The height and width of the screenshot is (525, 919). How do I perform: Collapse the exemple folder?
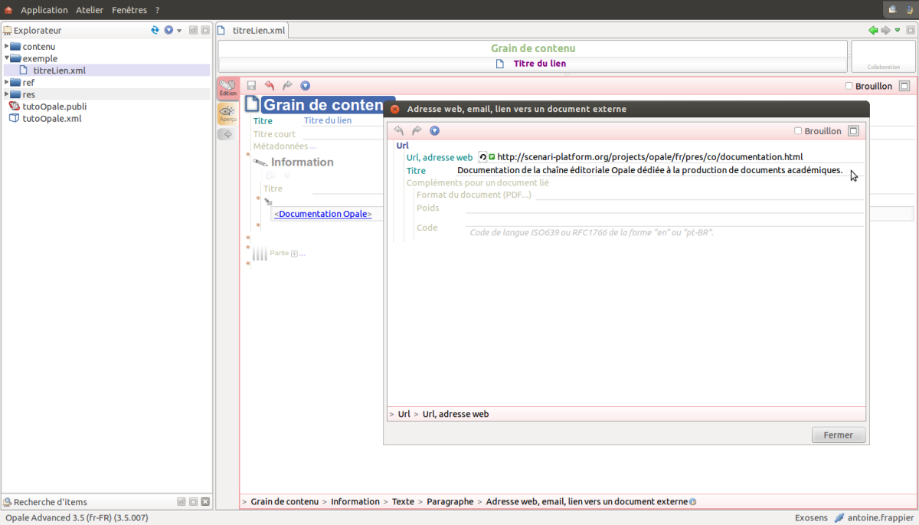[x=7, y=58]
